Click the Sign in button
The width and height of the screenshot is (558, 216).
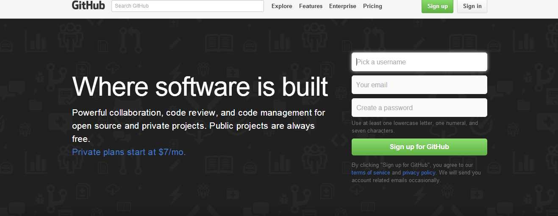(472, 6)
